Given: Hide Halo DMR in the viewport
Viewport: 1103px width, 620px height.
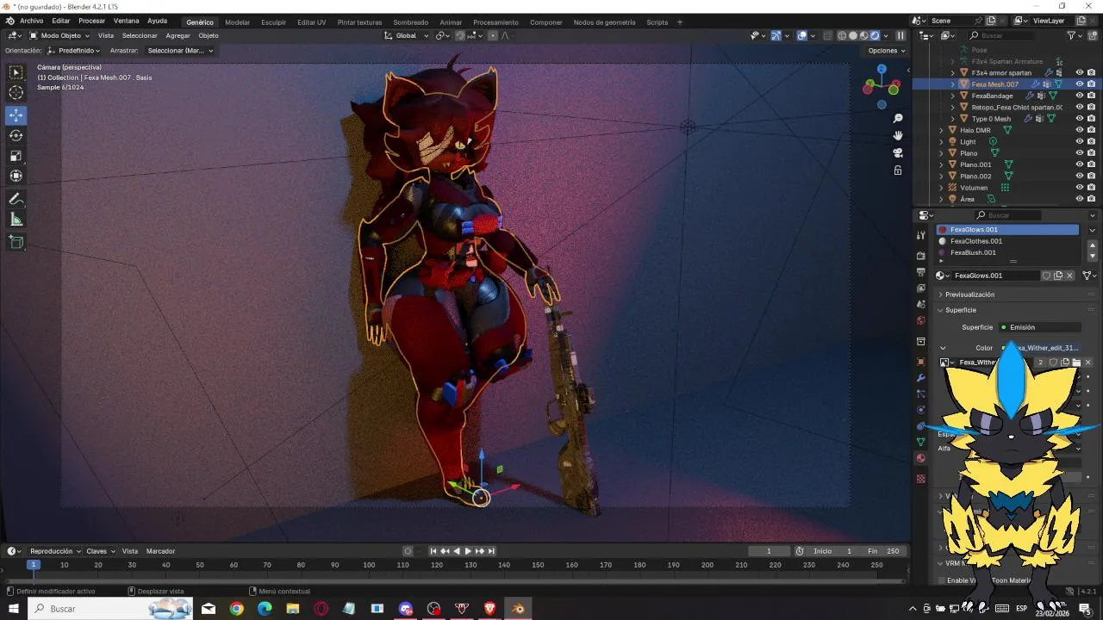Looking at the screenshot, I should click(x=1080, y=130).
